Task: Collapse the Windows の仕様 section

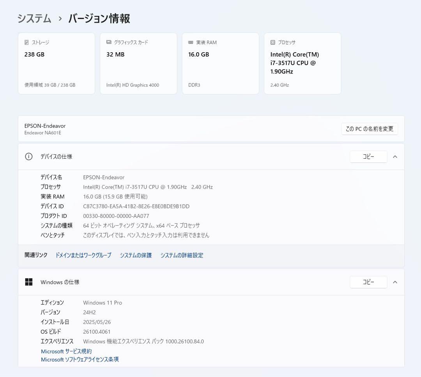Action: (x=395, y=282)
